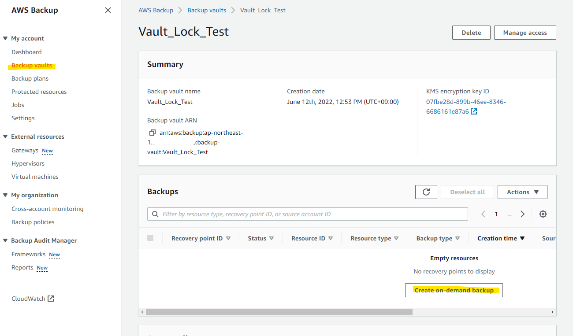This screenshot has height=336, width=573.
Task: Create an on-demand backup
Action: click(x=454, y=290)
